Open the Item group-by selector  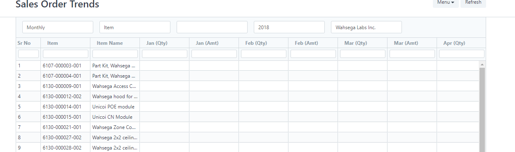tap(135, 27)
